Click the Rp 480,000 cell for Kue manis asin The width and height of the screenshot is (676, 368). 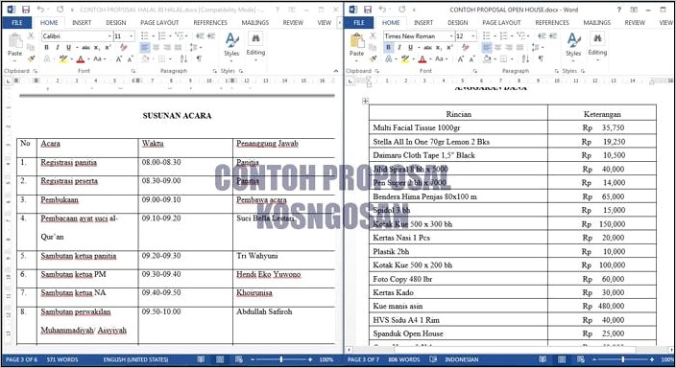(x=602, y=306)
